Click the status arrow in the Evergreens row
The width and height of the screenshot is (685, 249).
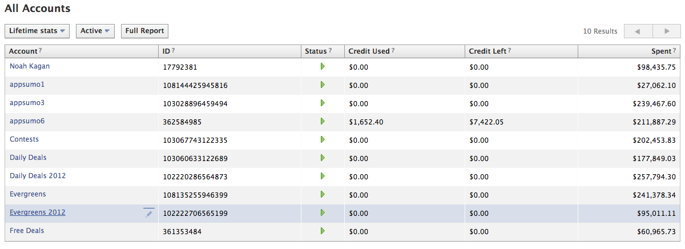[323, 195]
